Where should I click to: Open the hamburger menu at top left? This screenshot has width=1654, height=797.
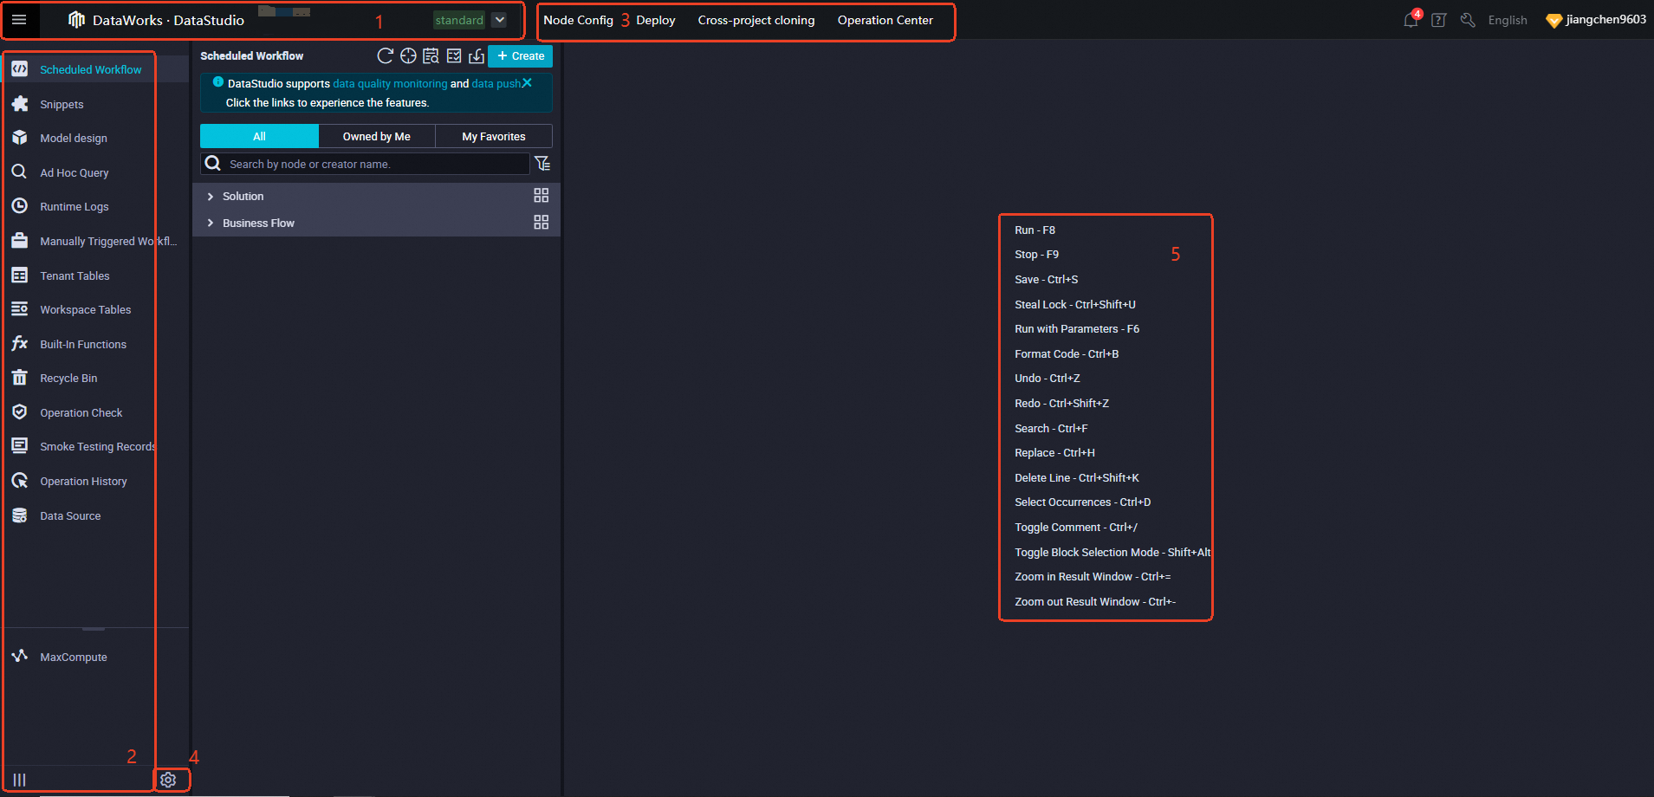[19, 20]
